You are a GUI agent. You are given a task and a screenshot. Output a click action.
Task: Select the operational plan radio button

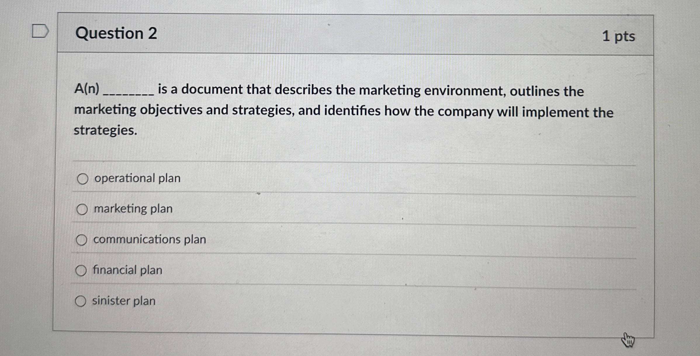click(x=82, y=178)
